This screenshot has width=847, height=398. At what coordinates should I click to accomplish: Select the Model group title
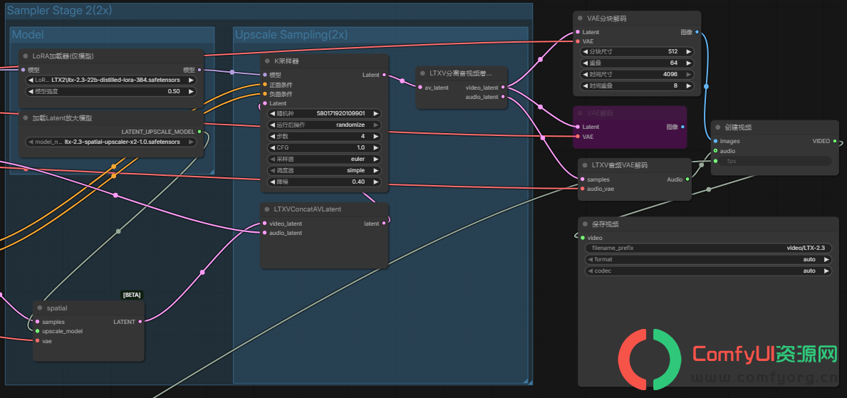[x=28, y=35]
